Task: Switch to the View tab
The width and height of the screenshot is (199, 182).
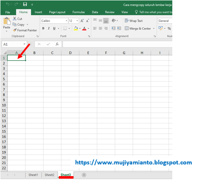Action: tap(125, 12)
